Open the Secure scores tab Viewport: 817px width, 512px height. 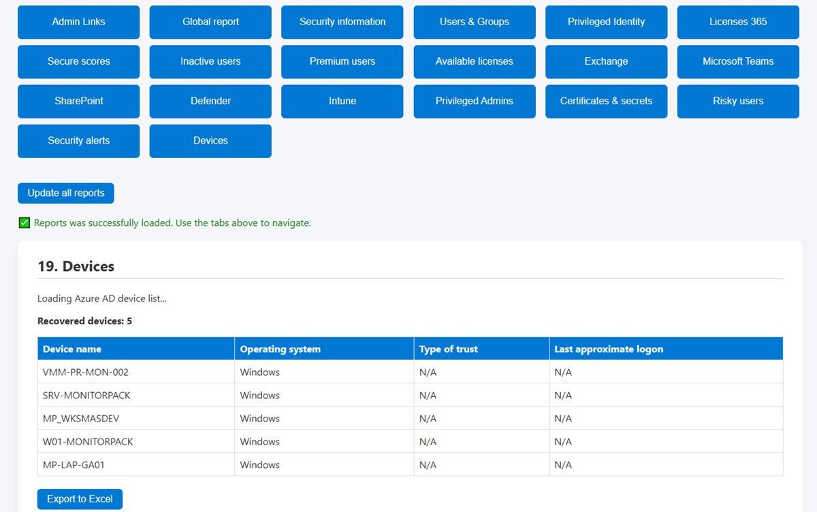(78, 61)
